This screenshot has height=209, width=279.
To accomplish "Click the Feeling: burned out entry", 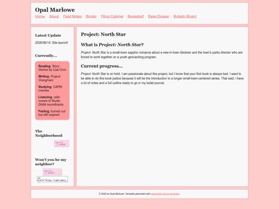I will click(x=52, y=113).
